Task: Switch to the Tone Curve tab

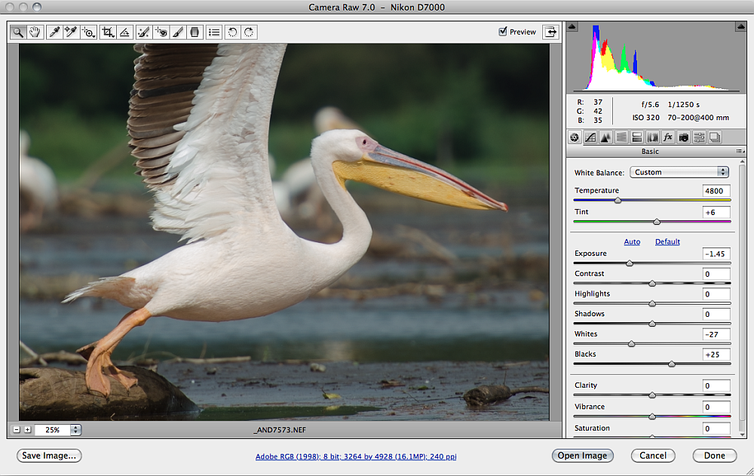Action: pyautogui.click(x=590, y=137)
